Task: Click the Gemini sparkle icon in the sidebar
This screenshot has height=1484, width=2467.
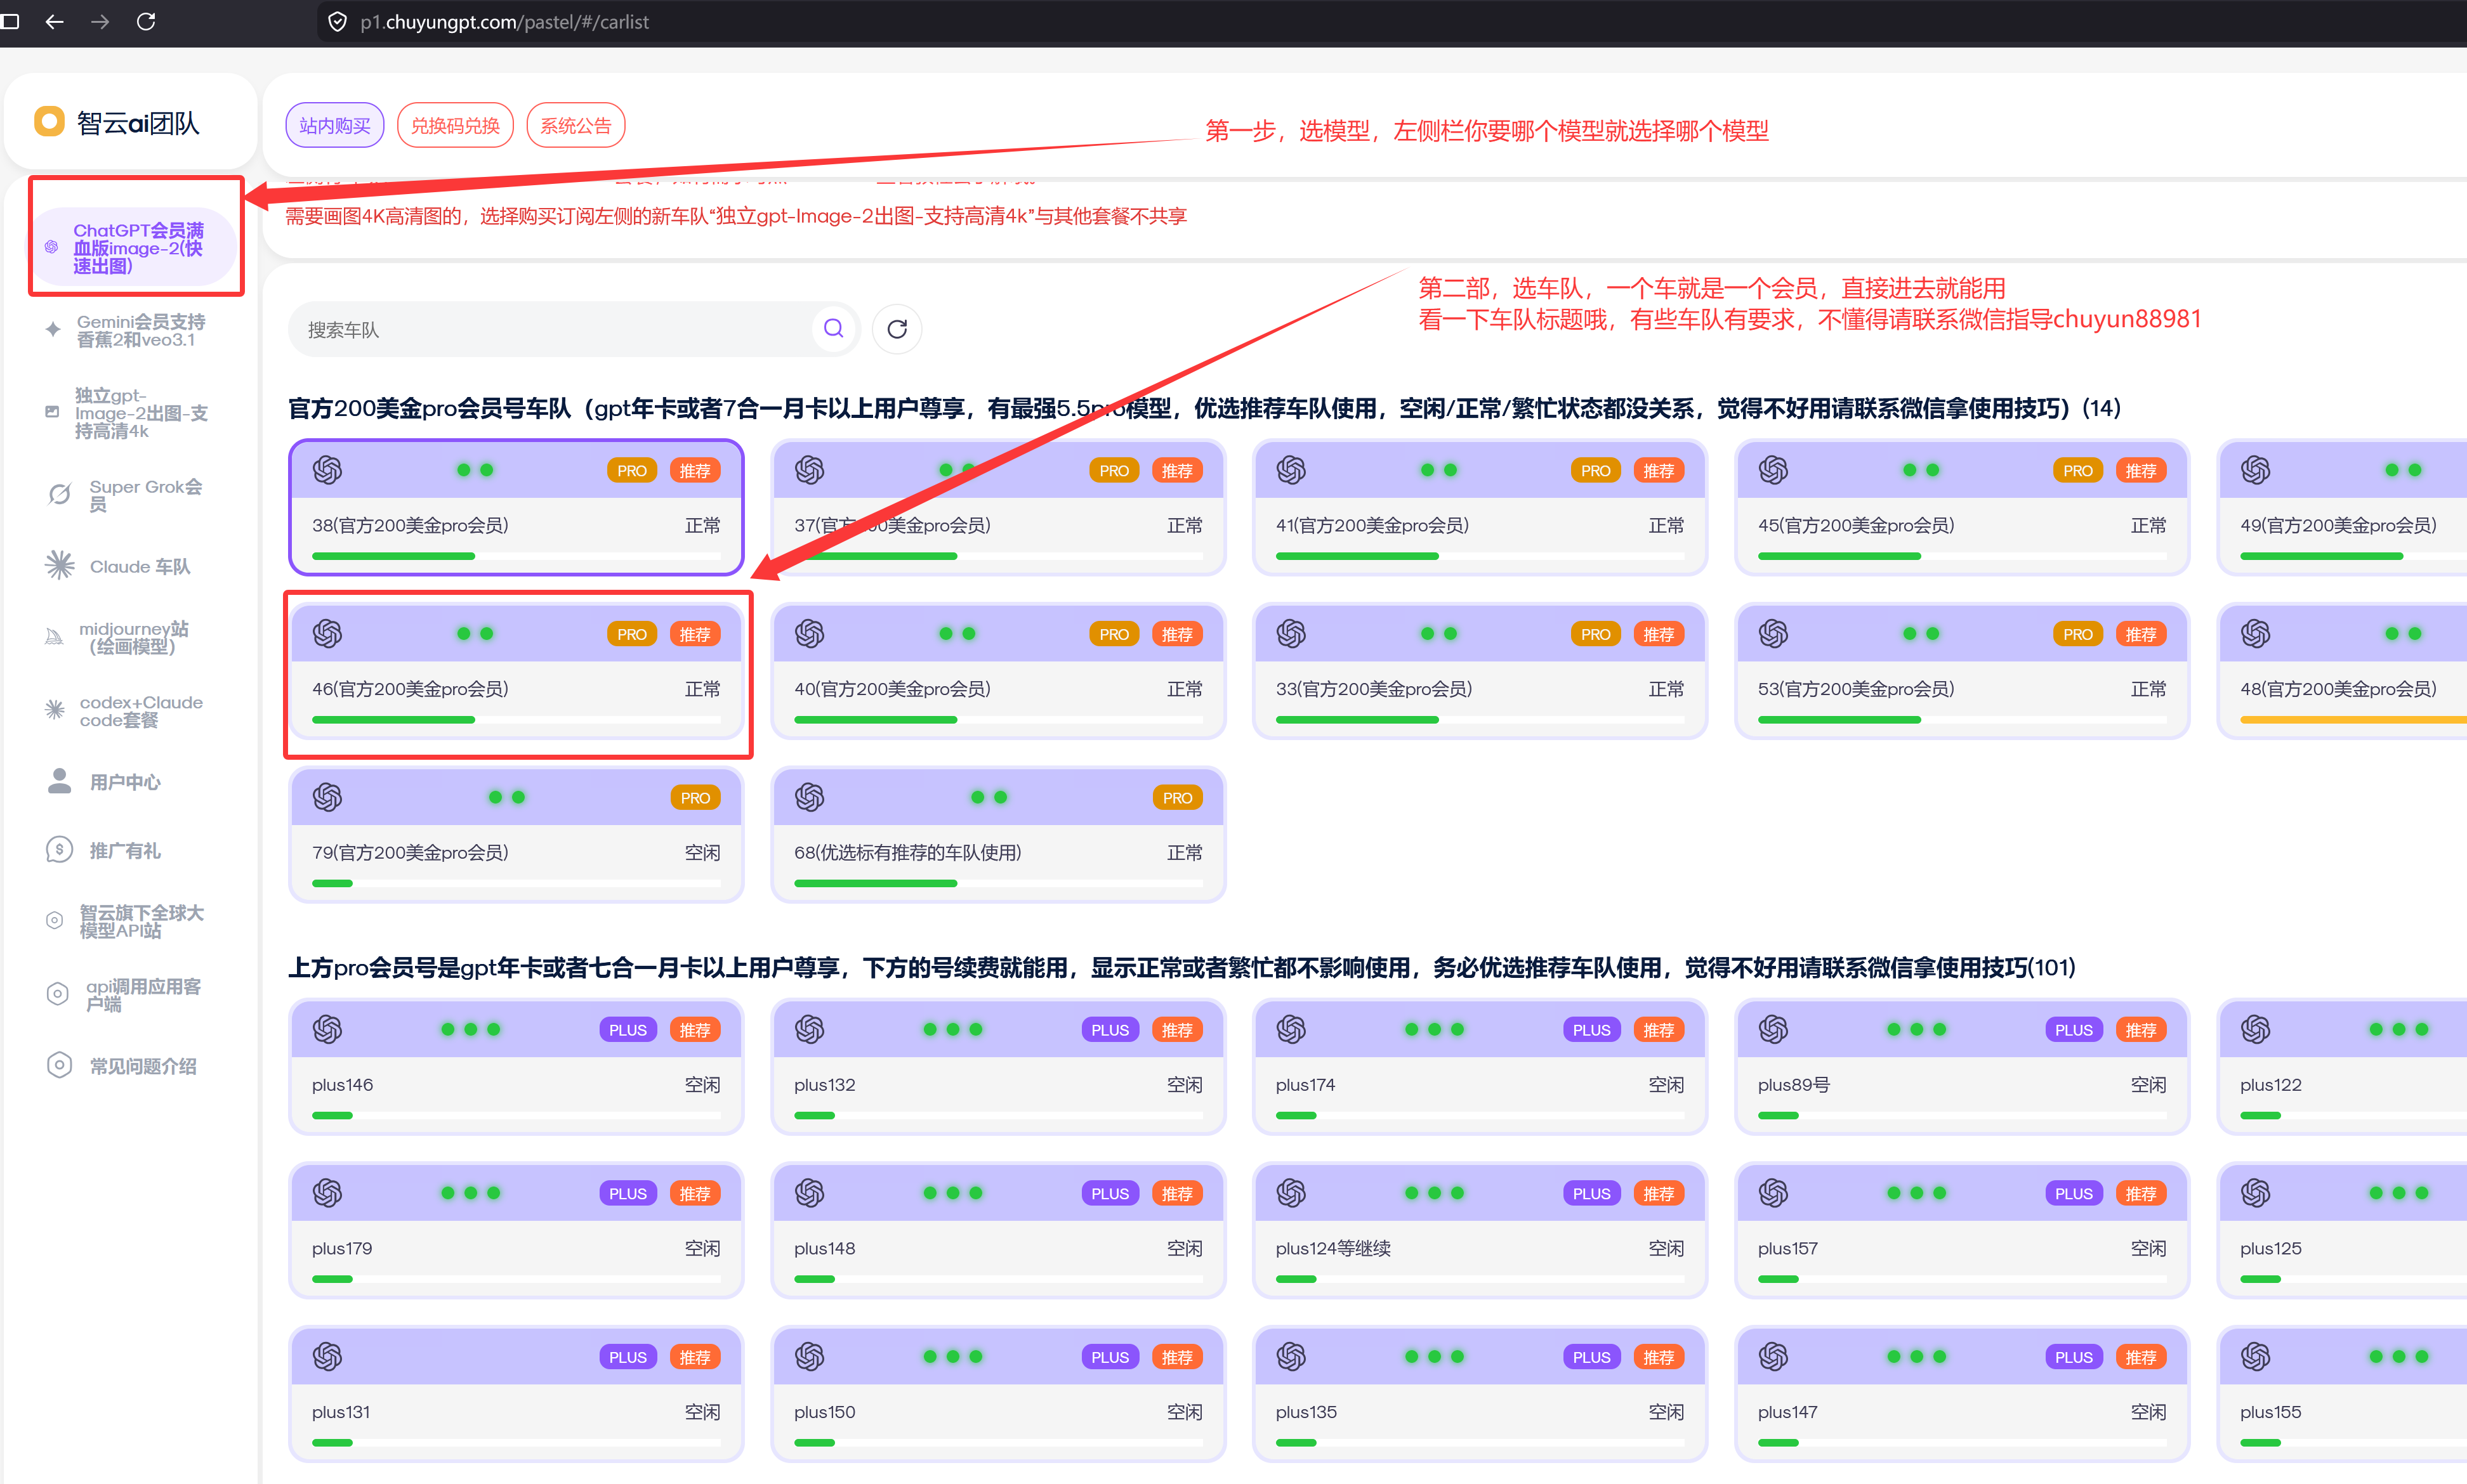Action: coord(53,329)
